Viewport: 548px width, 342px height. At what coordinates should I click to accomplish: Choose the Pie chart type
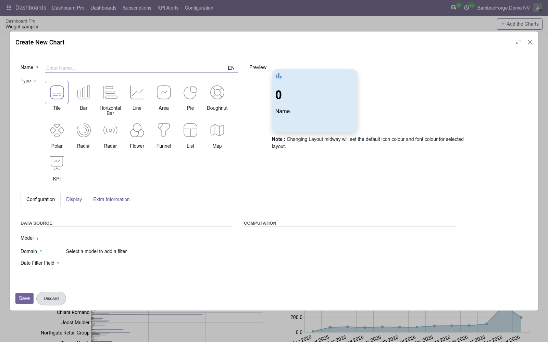(x=190, y=92)
